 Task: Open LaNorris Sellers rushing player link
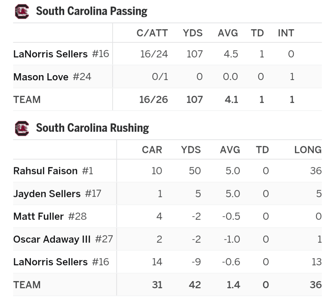point(51,262)
